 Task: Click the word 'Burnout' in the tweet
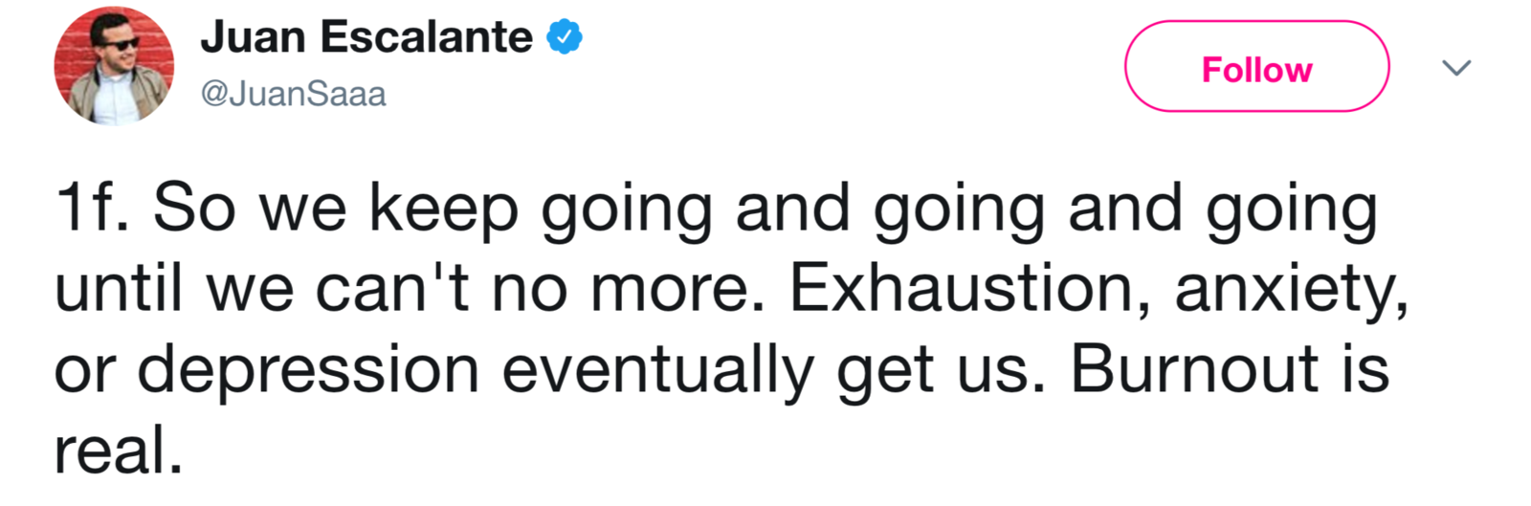[1194, 368]
